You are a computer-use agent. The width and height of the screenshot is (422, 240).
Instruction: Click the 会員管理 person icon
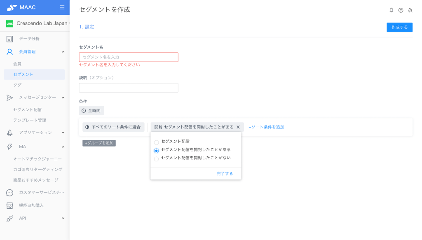click(x=10, y=52)
